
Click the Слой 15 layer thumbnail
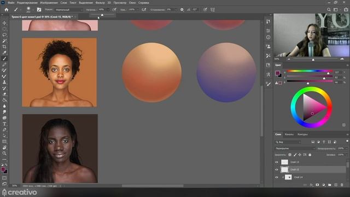284,170
